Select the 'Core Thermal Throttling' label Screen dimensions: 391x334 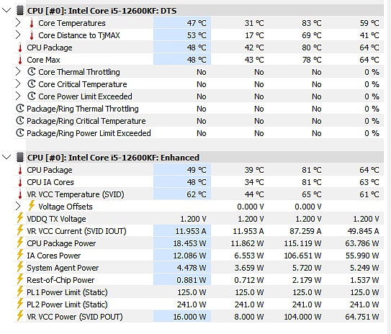[x=79, y=72]
